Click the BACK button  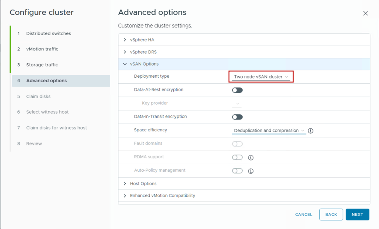[331, 215]
